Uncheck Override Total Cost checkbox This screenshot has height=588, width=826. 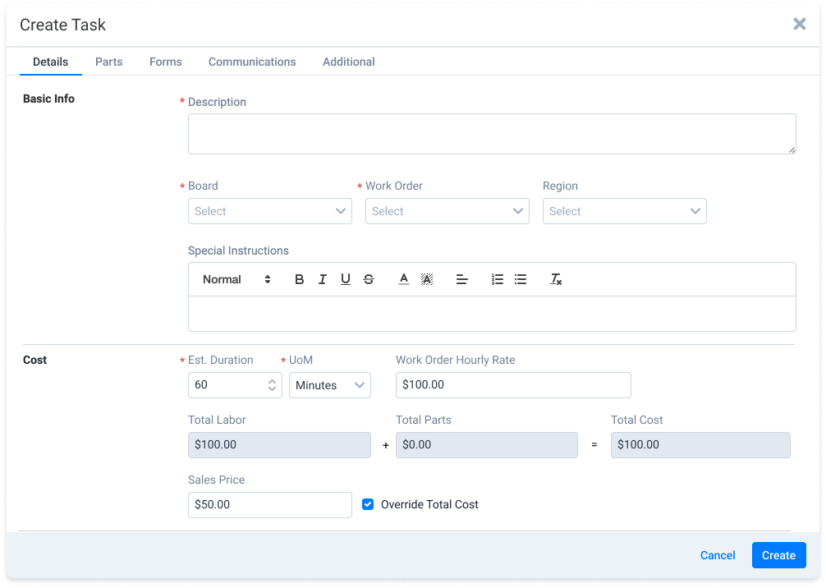pos(368,504)
